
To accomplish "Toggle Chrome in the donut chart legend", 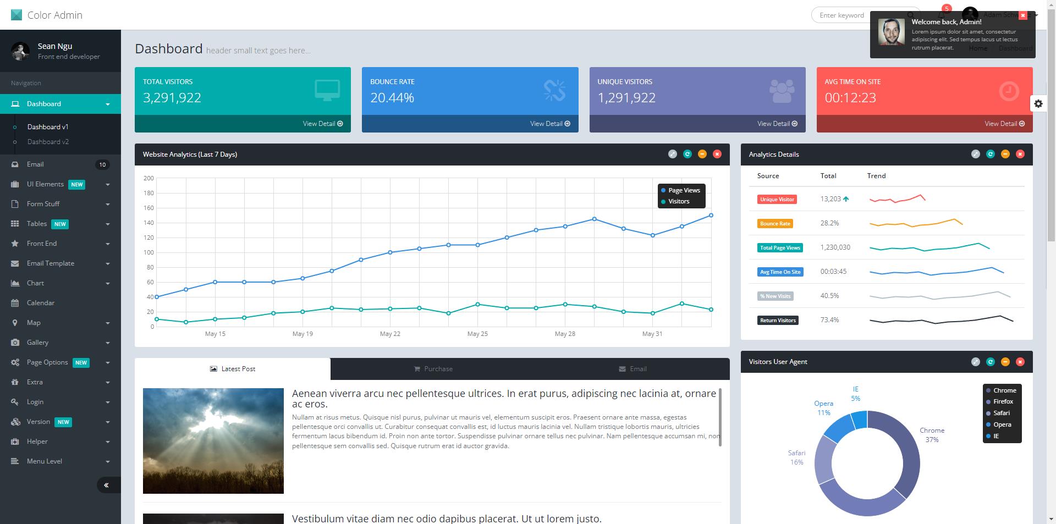I will 1001,390.
